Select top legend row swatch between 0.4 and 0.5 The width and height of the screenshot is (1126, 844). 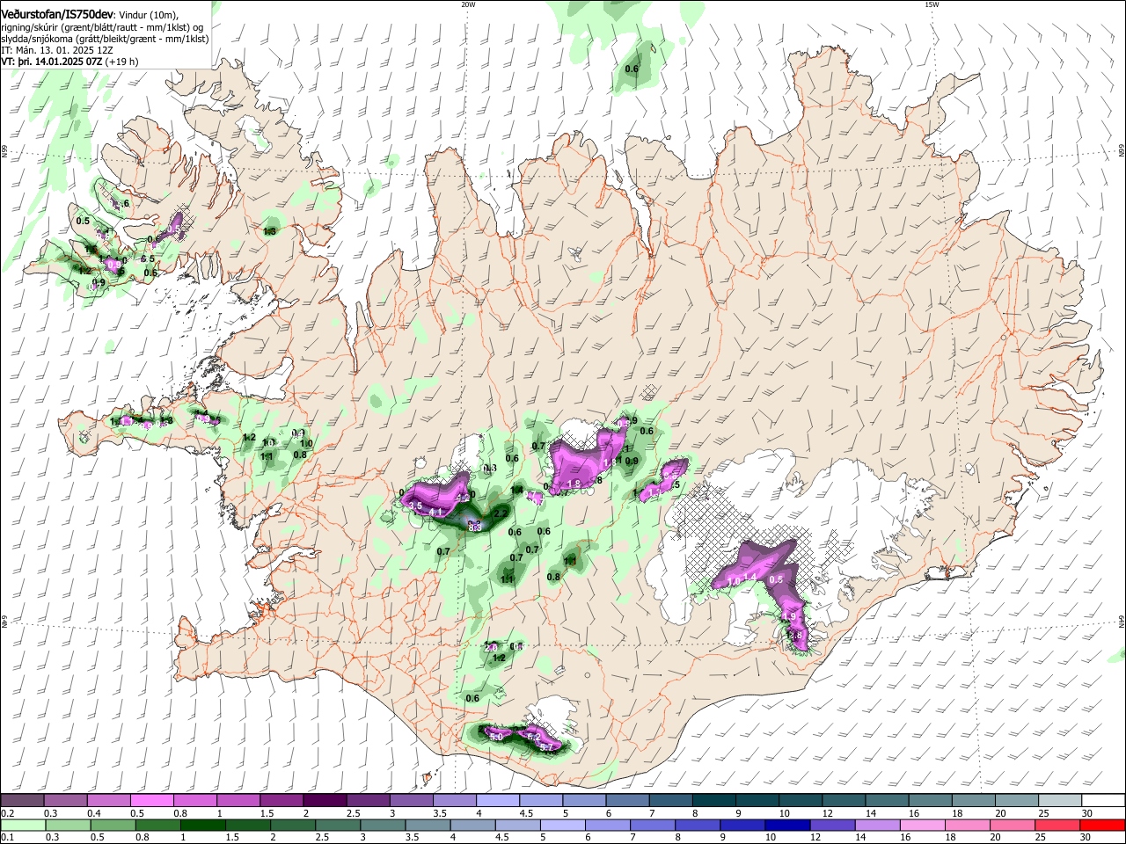tap(109, 800)
